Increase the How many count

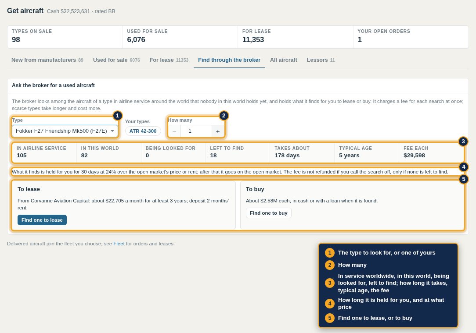[x=218, y=131]
